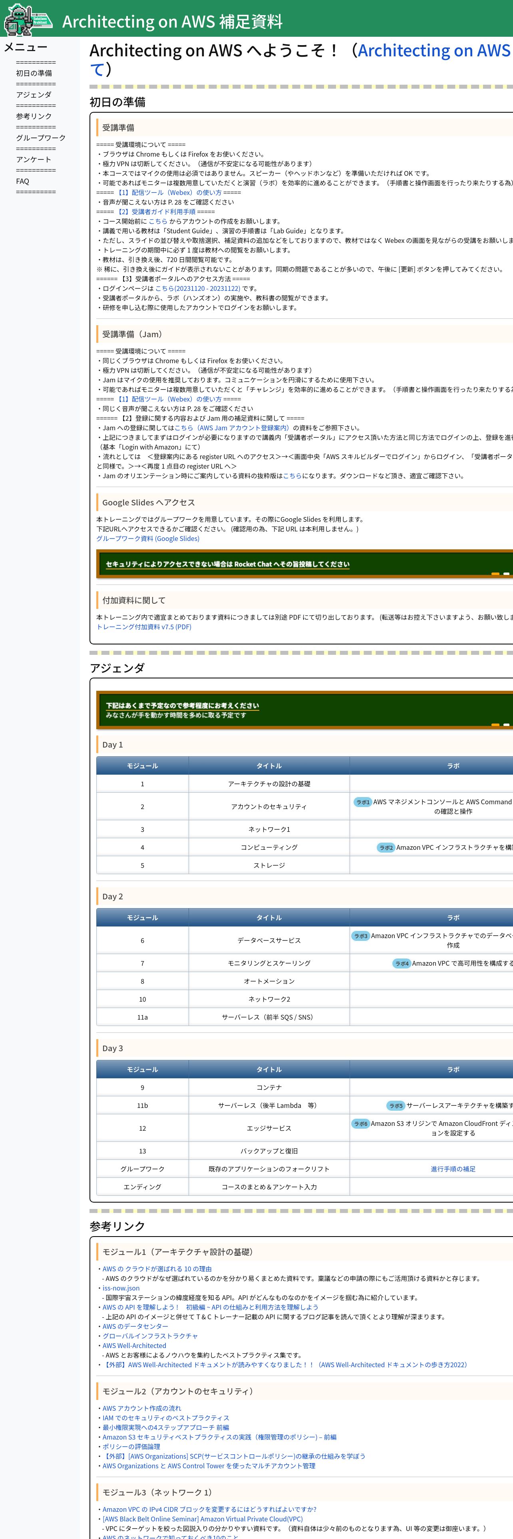Open トレーニング付加資料 v7.5 (PDF) link
Screen dimensions: 513x1539
[144, 627]
